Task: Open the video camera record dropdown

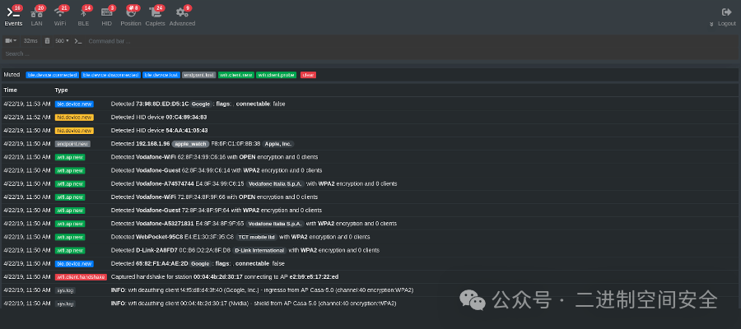Action: pos(11,40)
